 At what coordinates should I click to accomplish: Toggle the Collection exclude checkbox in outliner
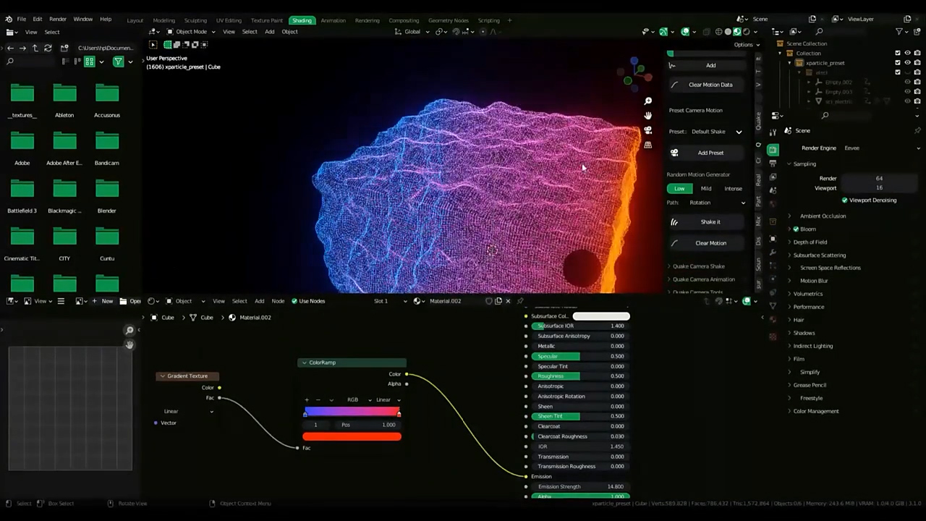(898, 53)
